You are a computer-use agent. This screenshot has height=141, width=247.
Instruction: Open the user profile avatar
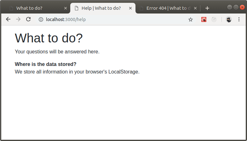click(229, 19)
